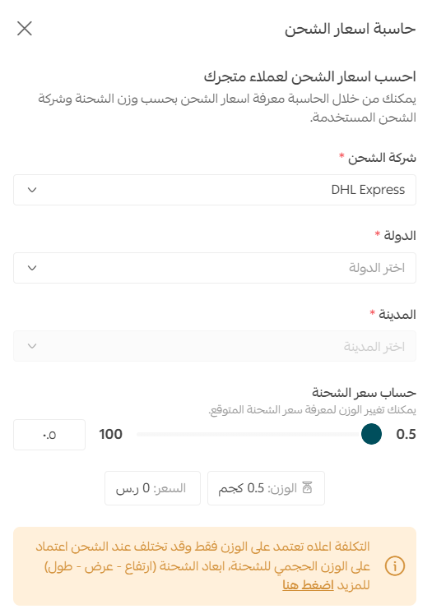432x609 pixels.
Task: Click the dark weight slider handle
Action: 371,434
